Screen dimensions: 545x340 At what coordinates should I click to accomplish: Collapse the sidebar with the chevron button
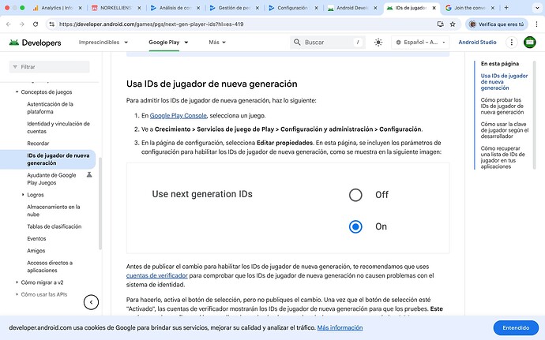pos(92,301)
